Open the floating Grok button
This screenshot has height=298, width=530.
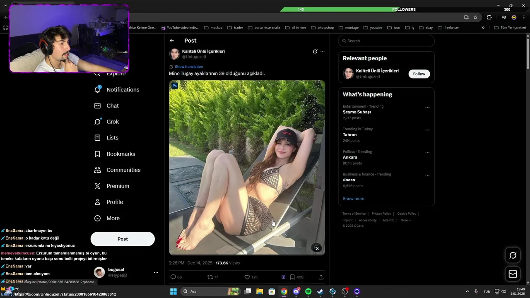(x=513, y=255)
